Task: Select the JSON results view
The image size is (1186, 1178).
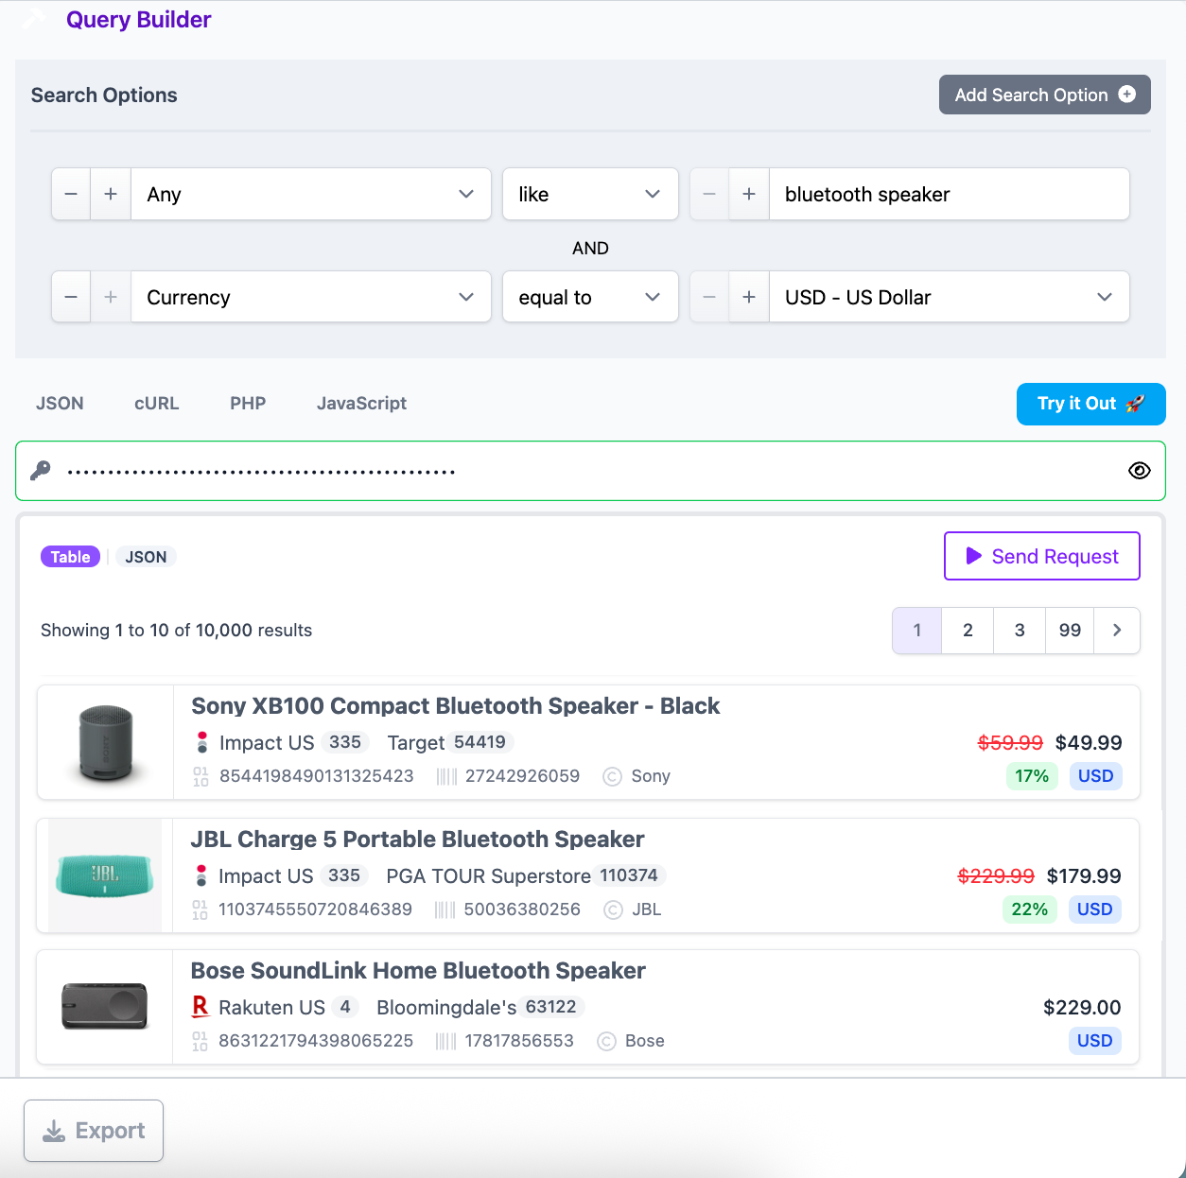Action: pos(147,557)
